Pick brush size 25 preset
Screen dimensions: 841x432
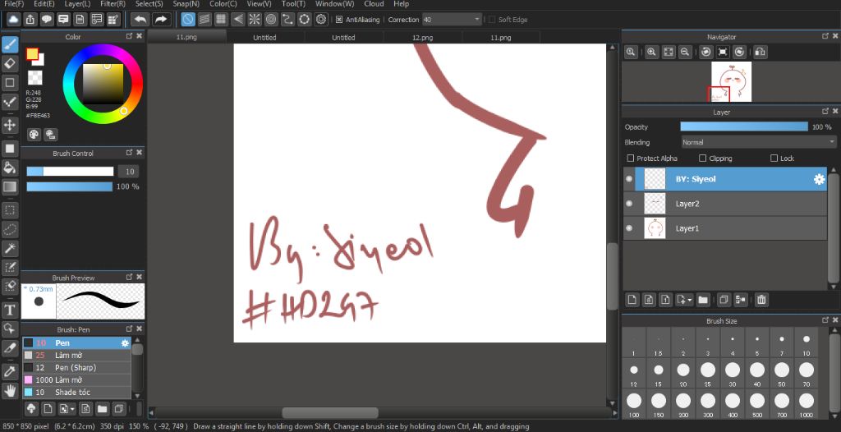[x=708, y=373]
